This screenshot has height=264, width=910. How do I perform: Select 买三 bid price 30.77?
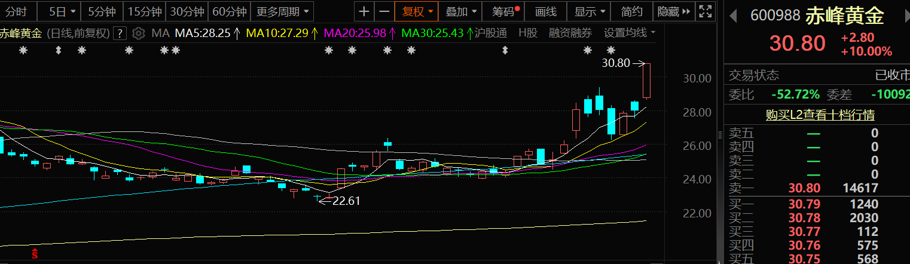[804, 232]
